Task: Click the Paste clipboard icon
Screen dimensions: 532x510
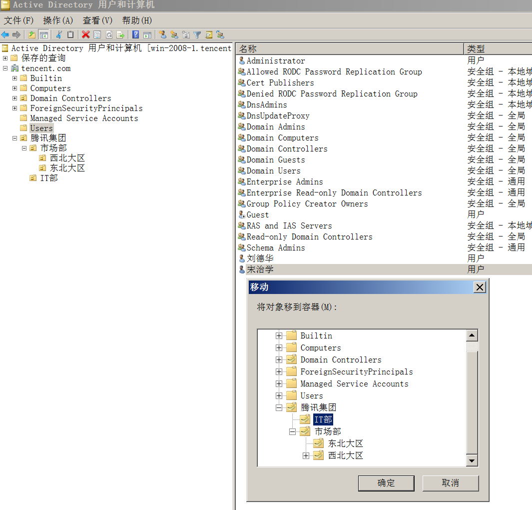Action: [70, 34]
